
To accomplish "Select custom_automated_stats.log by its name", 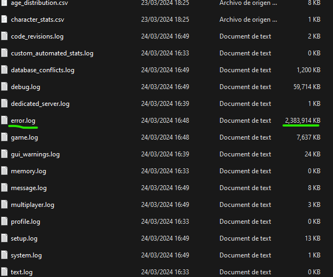I will coord(52,53).
